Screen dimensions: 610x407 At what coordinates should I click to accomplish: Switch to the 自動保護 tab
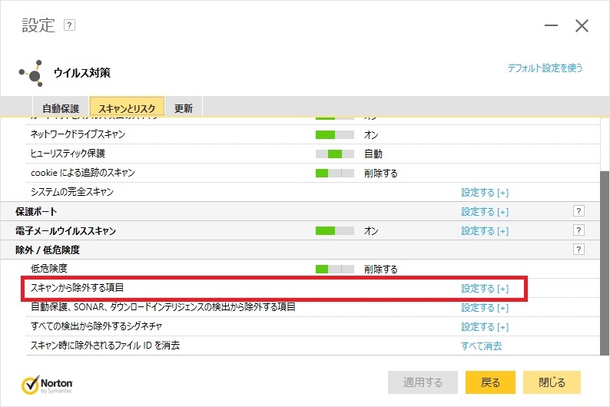pos(61,108)
